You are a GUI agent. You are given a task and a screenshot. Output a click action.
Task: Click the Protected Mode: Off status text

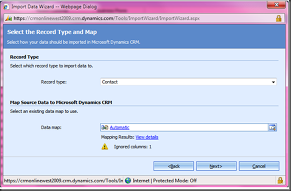(x=174, y=180)
